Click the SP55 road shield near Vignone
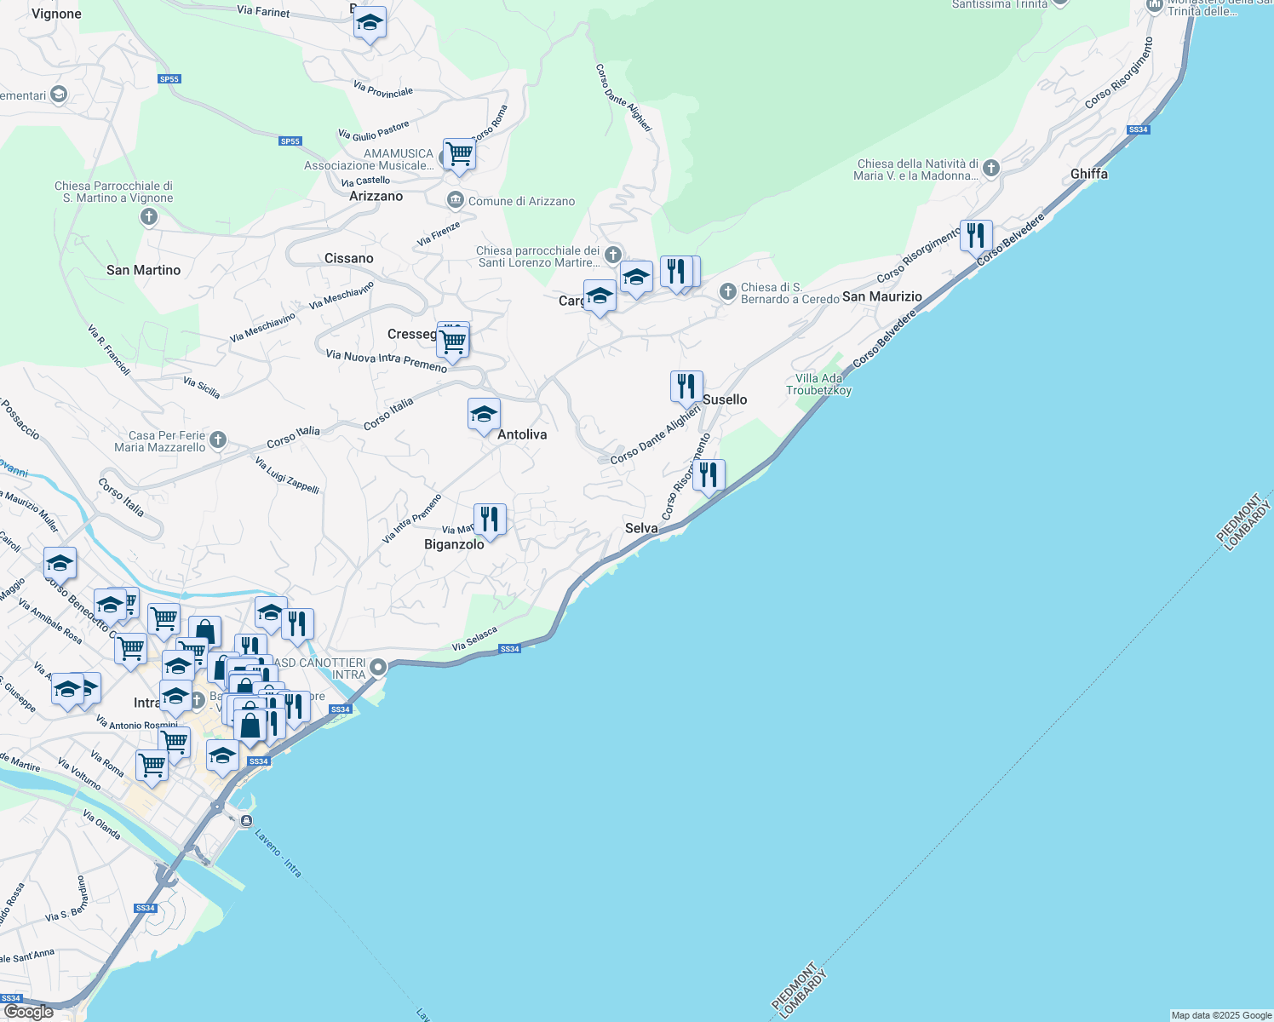The height and width of the screenshot is (1022, 1274). [x=169, y=79]
